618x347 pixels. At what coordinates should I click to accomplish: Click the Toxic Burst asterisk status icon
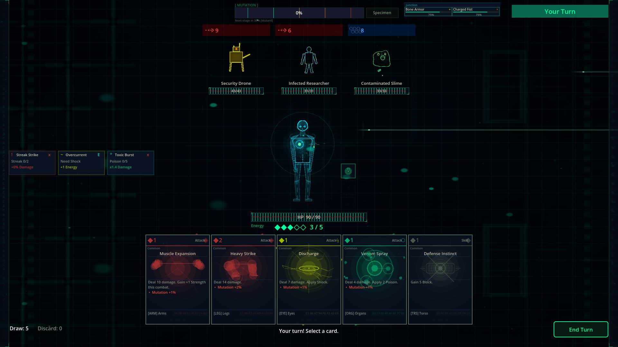(x=112, y=155)
